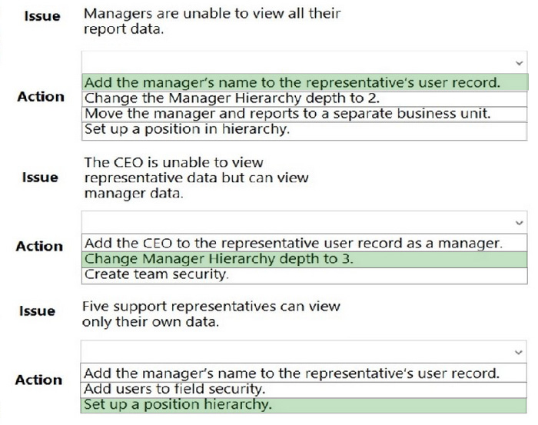Click the "Five support representatives" issue text
The width and height of the screenshot is (538, 425).
(x=211, y=314)
